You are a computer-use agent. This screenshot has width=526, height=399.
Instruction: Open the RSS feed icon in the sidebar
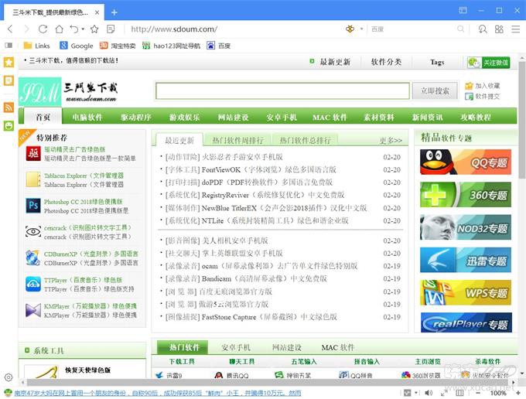point(9,107)
